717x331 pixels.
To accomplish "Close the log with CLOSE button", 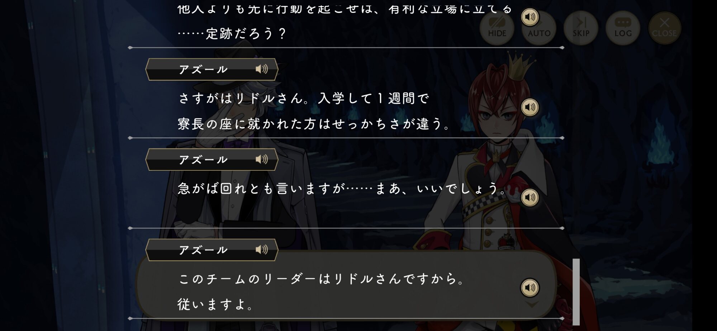I will coord(664,28).
